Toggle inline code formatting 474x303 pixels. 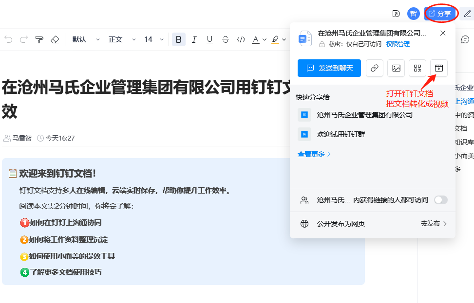[241, 39]
